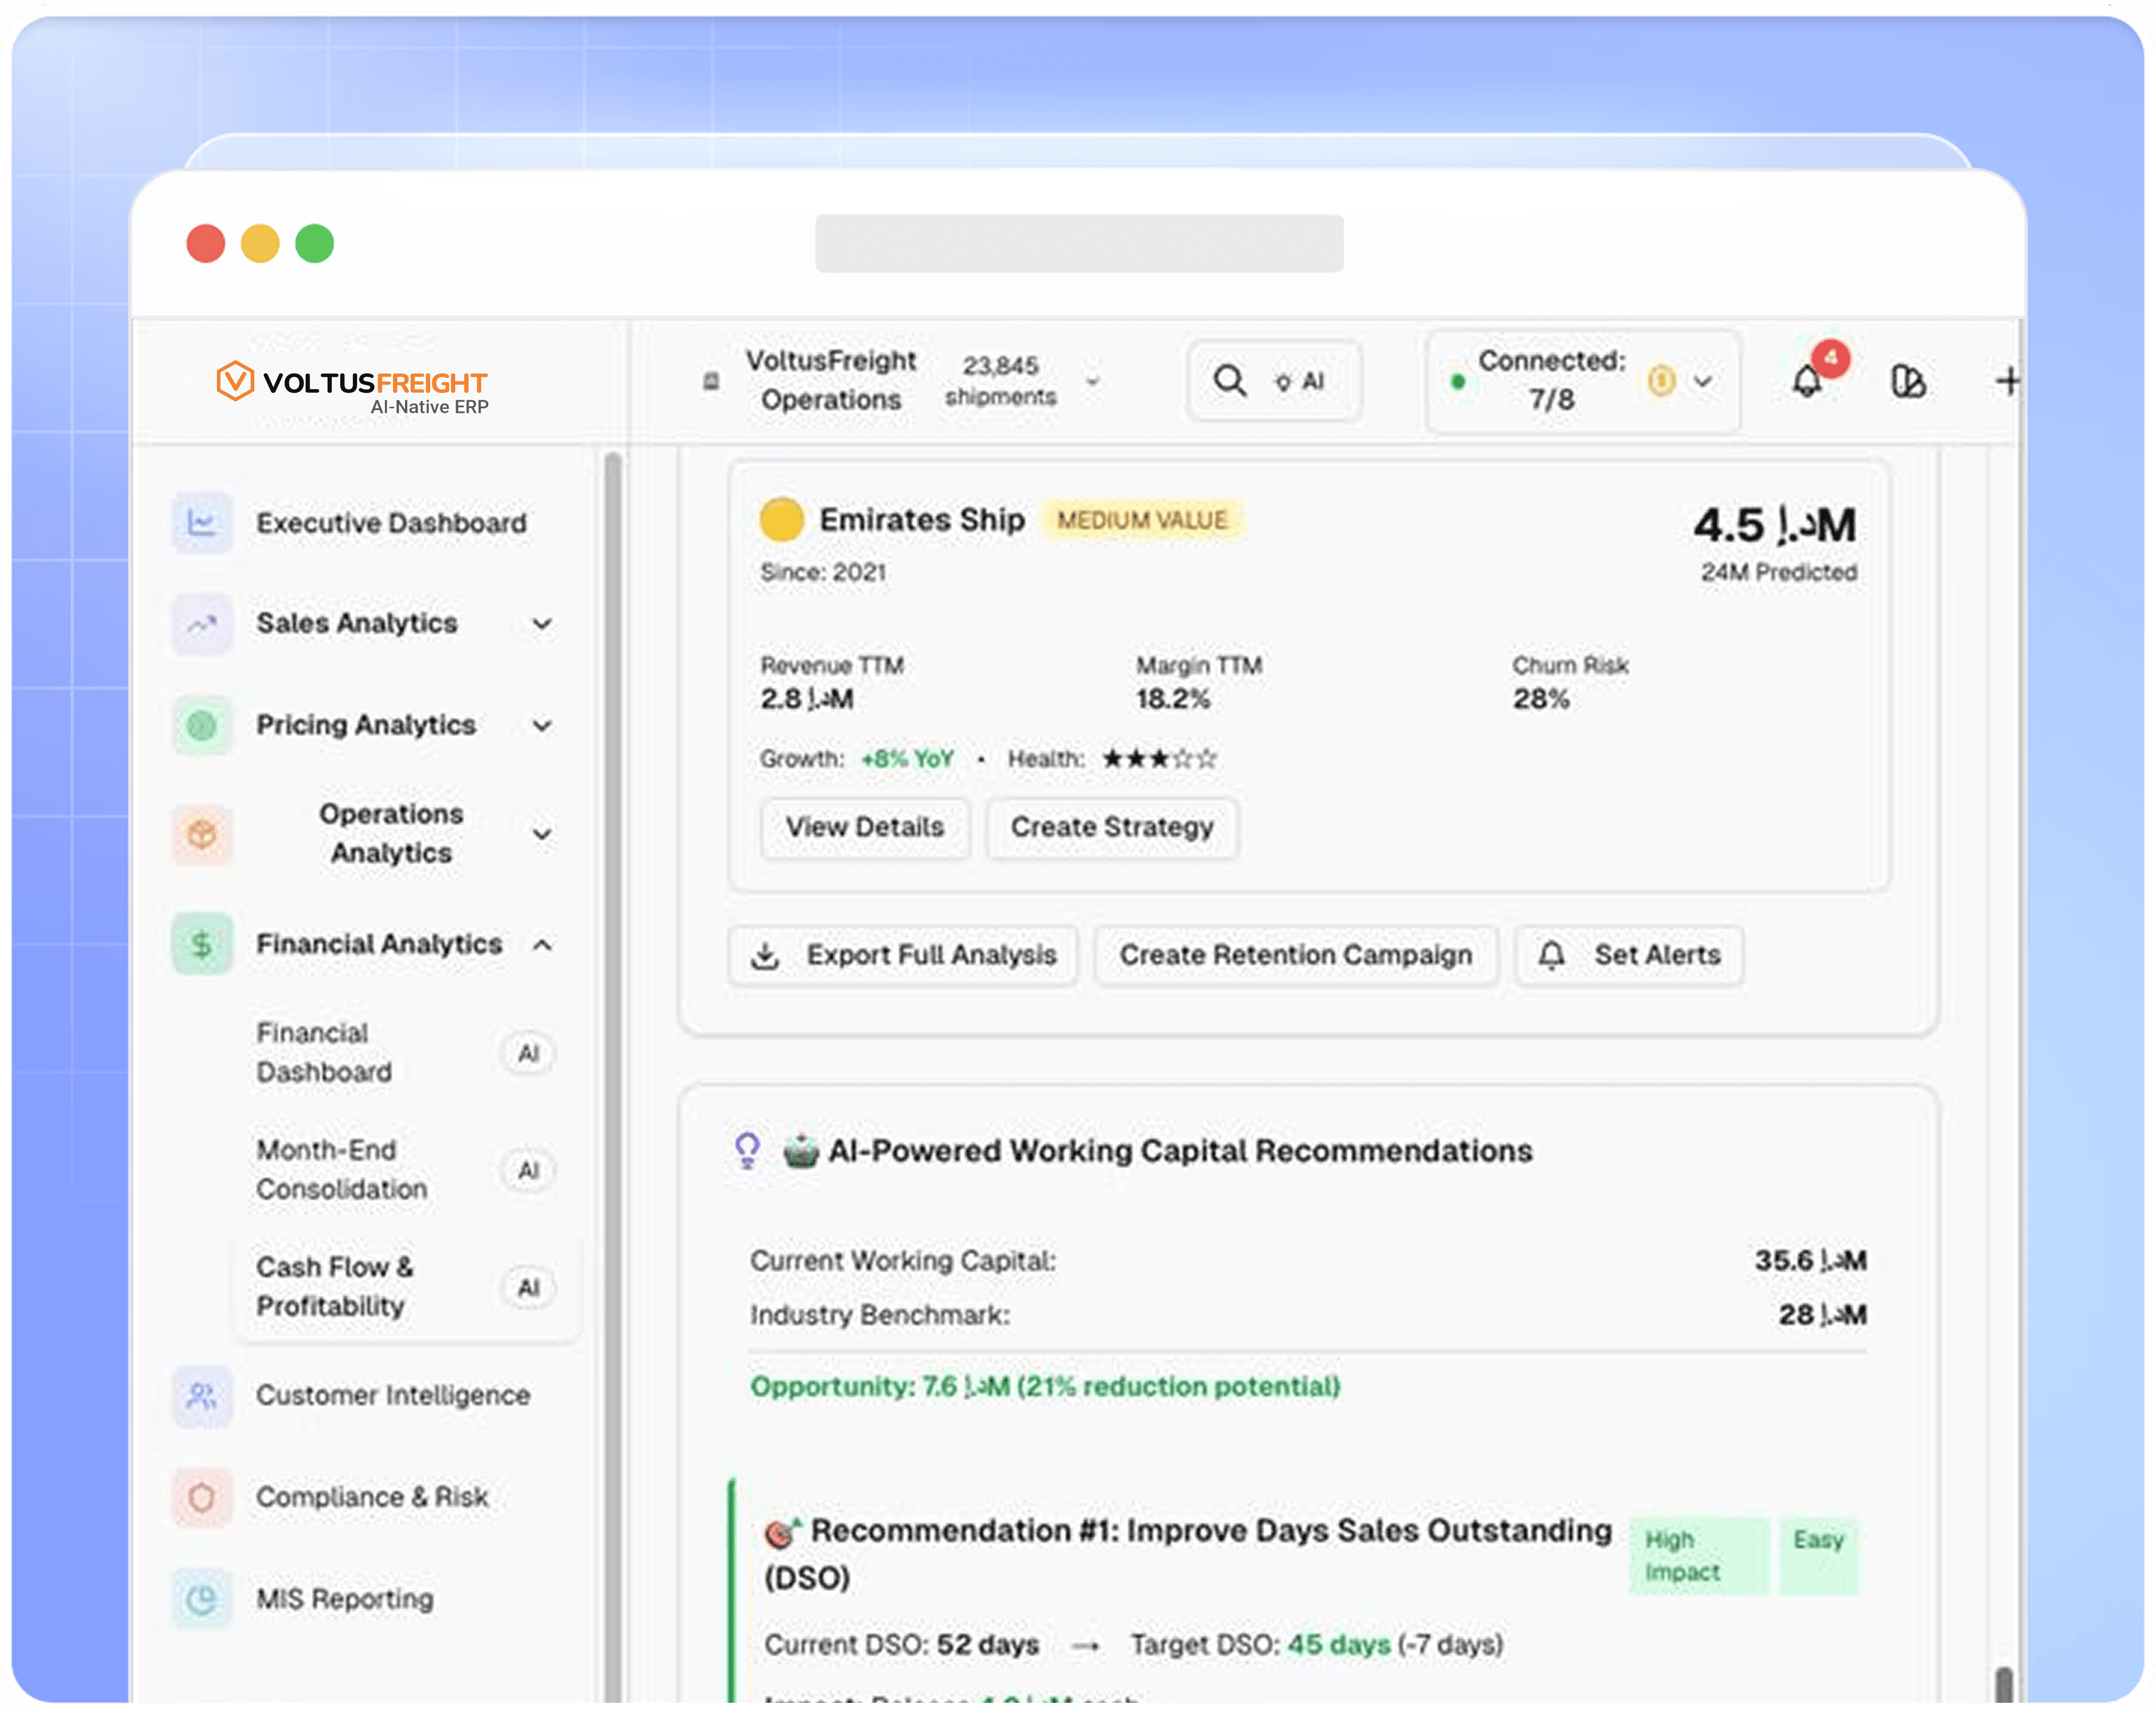Click the Set Alerts button

1628,955
